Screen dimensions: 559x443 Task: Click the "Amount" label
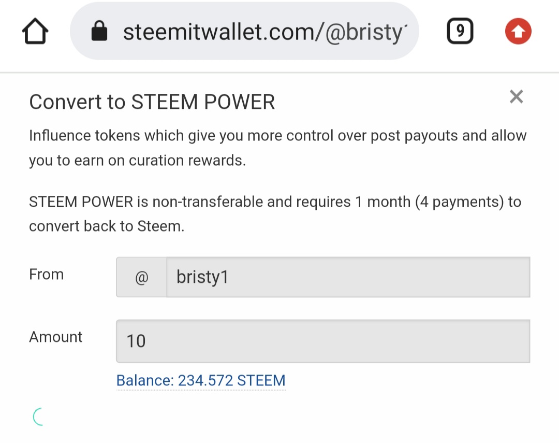coord(56,337)
